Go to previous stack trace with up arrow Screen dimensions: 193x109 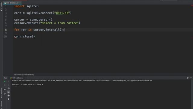point(8,81)
